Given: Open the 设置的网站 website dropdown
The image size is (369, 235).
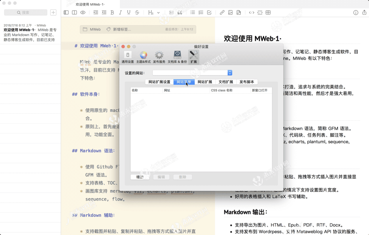Looking at the screenshot, I should pos(230,72).
